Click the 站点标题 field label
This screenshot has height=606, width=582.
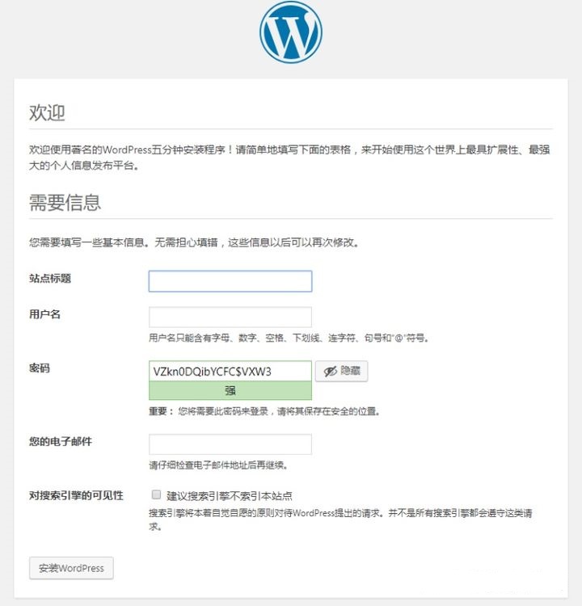(x=50, y=278)
